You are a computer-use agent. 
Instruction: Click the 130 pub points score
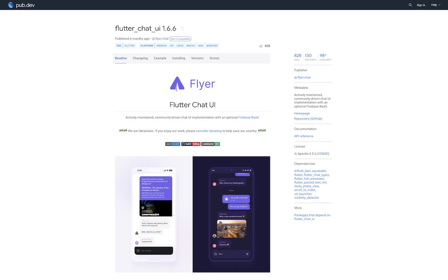coord(310,57)
